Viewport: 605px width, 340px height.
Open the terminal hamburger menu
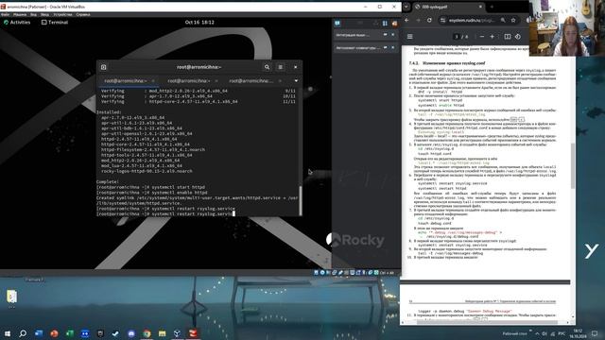(281, 67)
